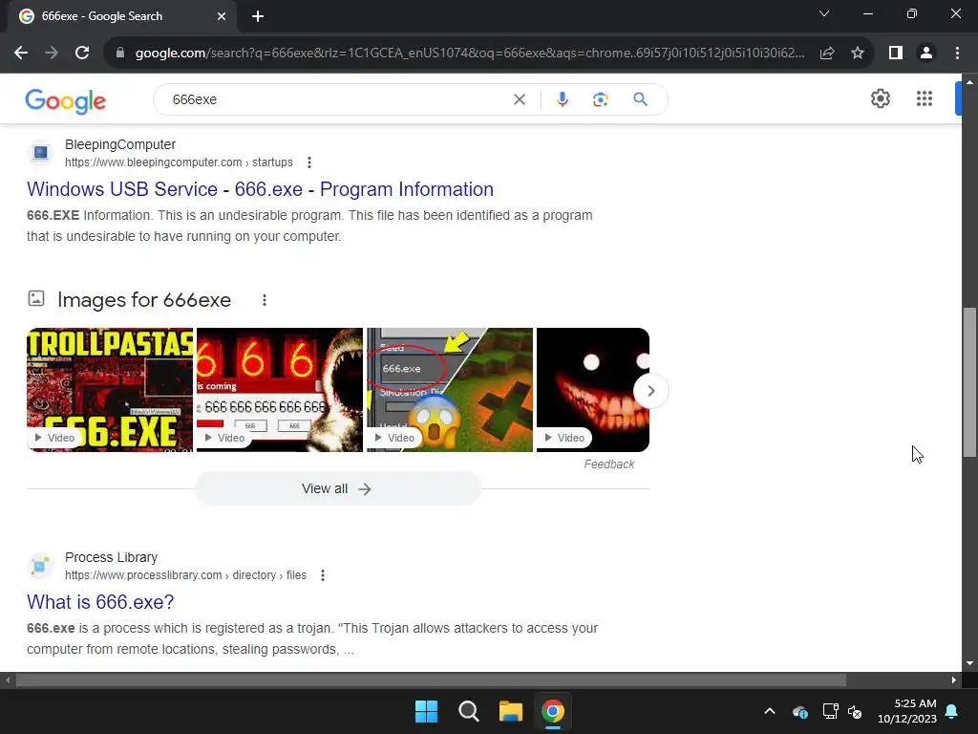Open the 666 is coming thumbnail
Viewport: 978px width, 734px height.
tap(280, 390)
